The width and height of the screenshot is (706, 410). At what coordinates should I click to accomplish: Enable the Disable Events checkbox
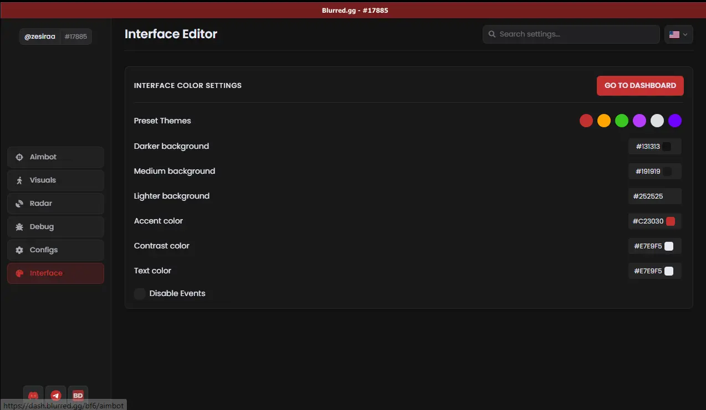point(140,294)
